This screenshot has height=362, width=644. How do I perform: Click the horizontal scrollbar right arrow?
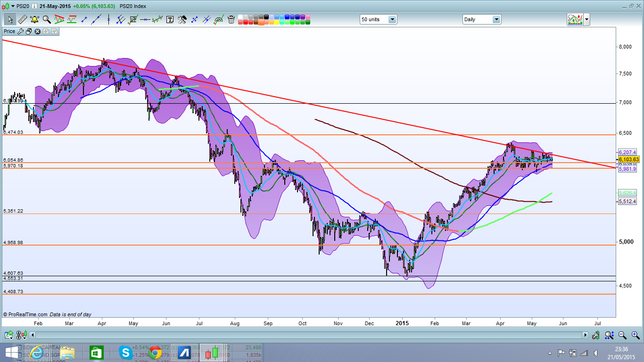(586, 335)
